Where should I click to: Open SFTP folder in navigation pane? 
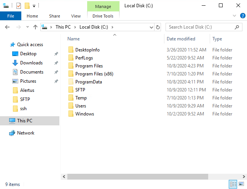click(x=25, y=99)
